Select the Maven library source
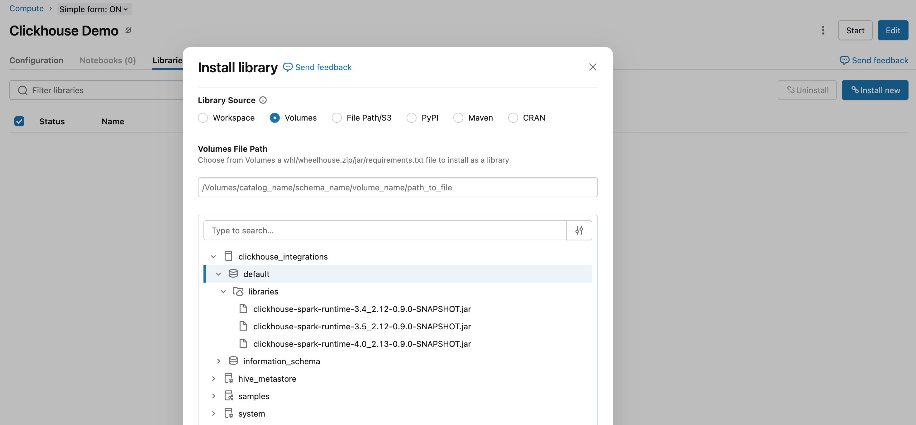Viewport: 916px width, 425px height. (458, 118)
